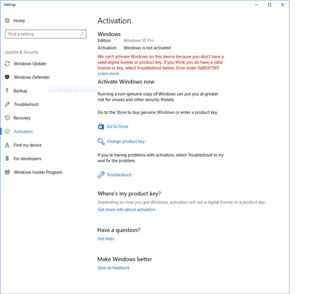Open Windows Insider Program section
This screenshot has height=294, width=326.
click(x=37, y=172)
